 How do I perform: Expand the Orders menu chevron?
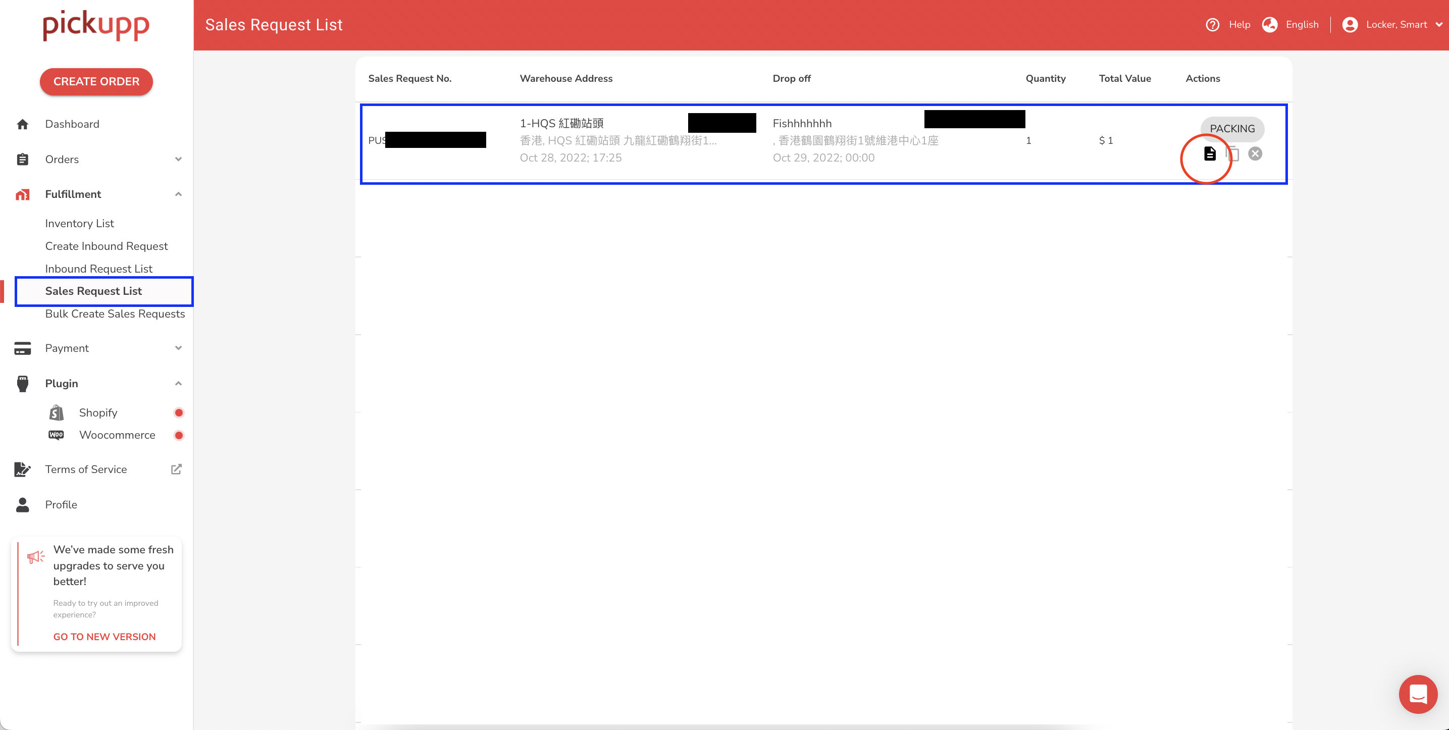(178, 159)
